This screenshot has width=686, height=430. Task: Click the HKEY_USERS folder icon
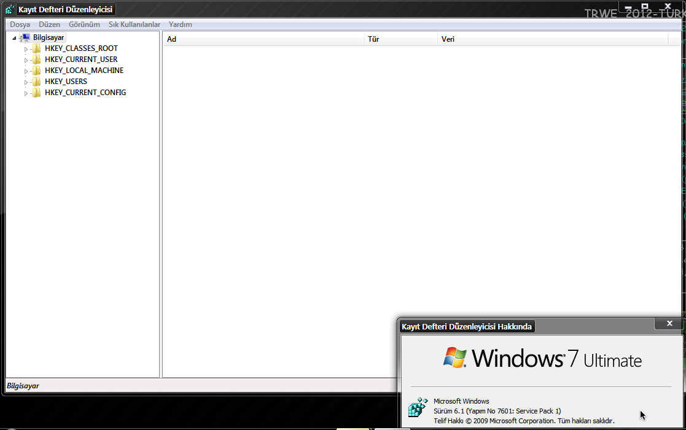click(37, 82)
